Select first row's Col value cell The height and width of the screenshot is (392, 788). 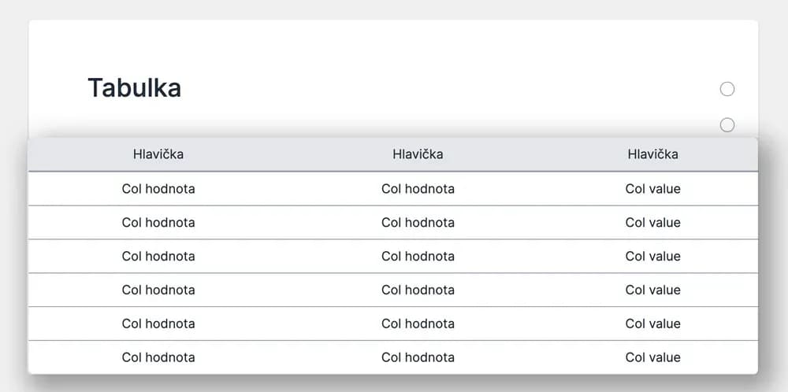(652, 189)
